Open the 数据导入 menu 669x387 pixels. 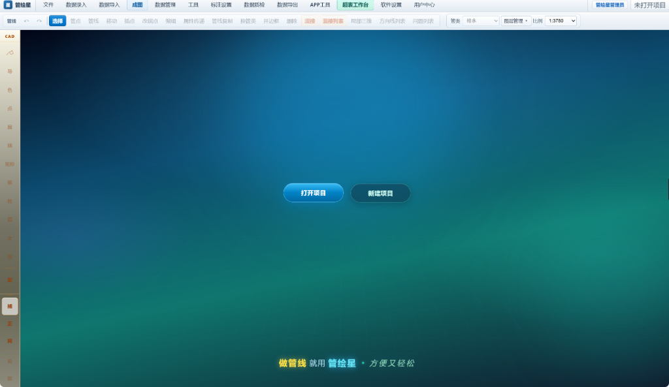[109, 5]
